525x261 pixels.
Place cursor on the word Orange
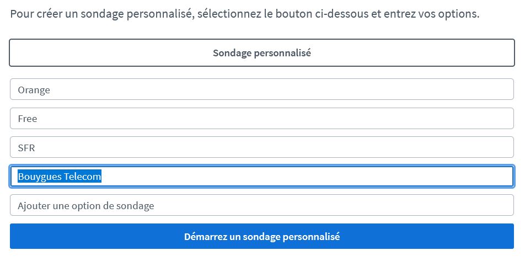tap(34, 90)
